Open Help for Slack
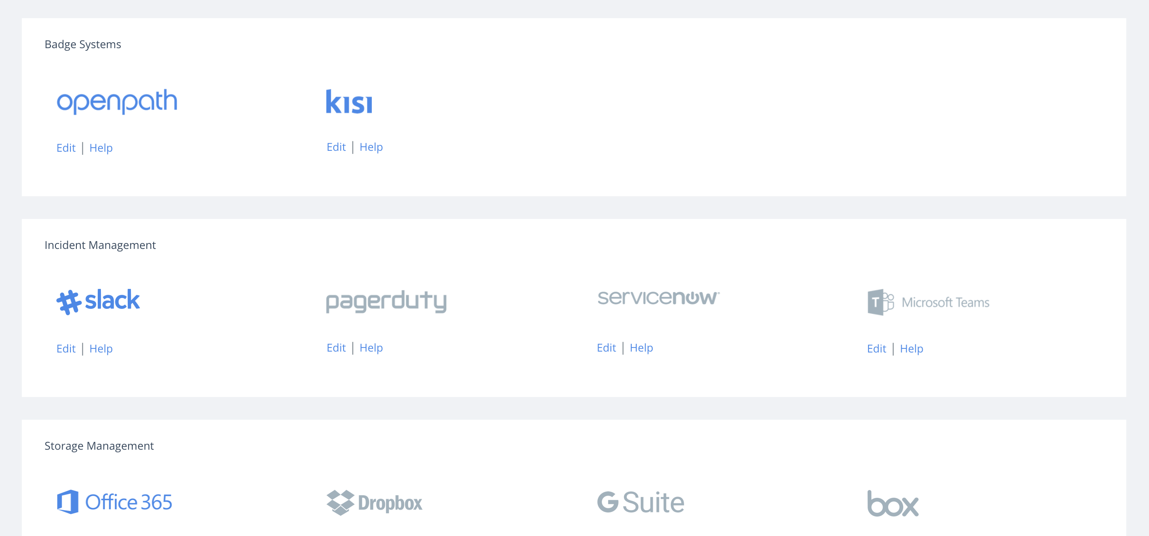 pos(101,349)
